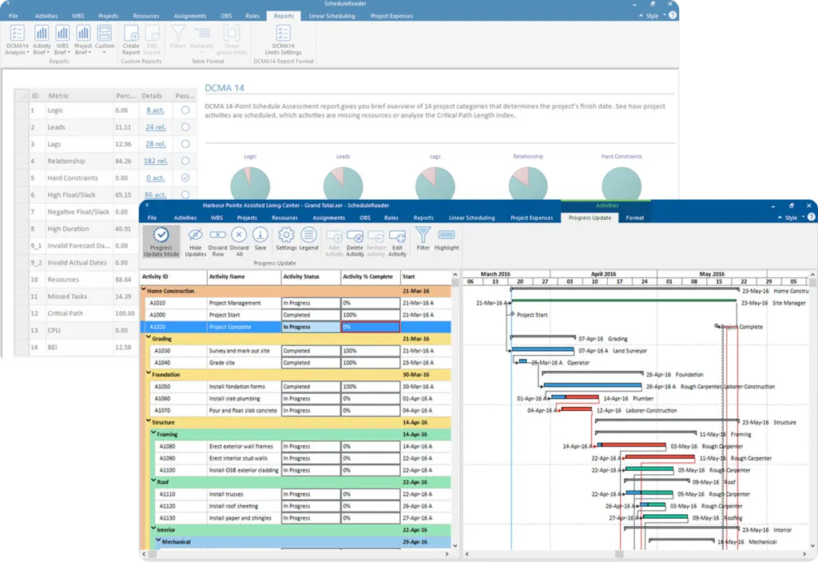Image resolution: width=818 pixels, height=562 pixels.
Task: Click Save progress update icon
Action: 260,239
